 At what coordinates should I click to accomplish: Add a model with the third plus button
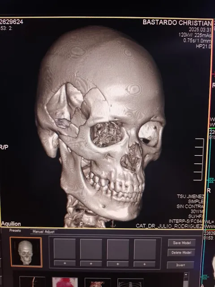click(x=118, y=264)
